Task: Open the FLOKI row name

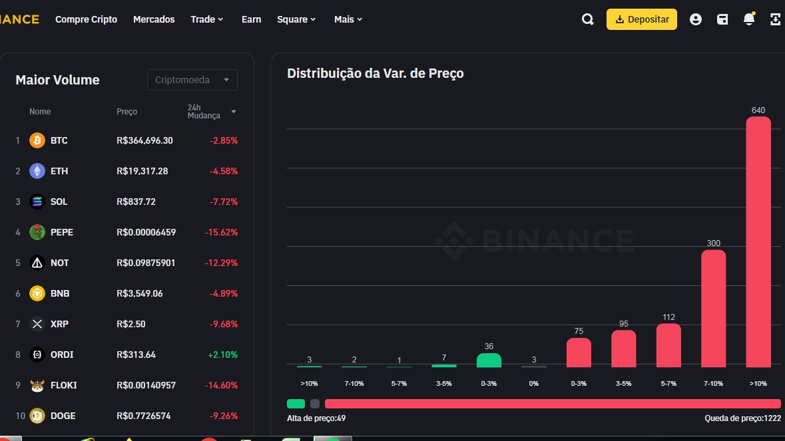Action: pos(63,385)
